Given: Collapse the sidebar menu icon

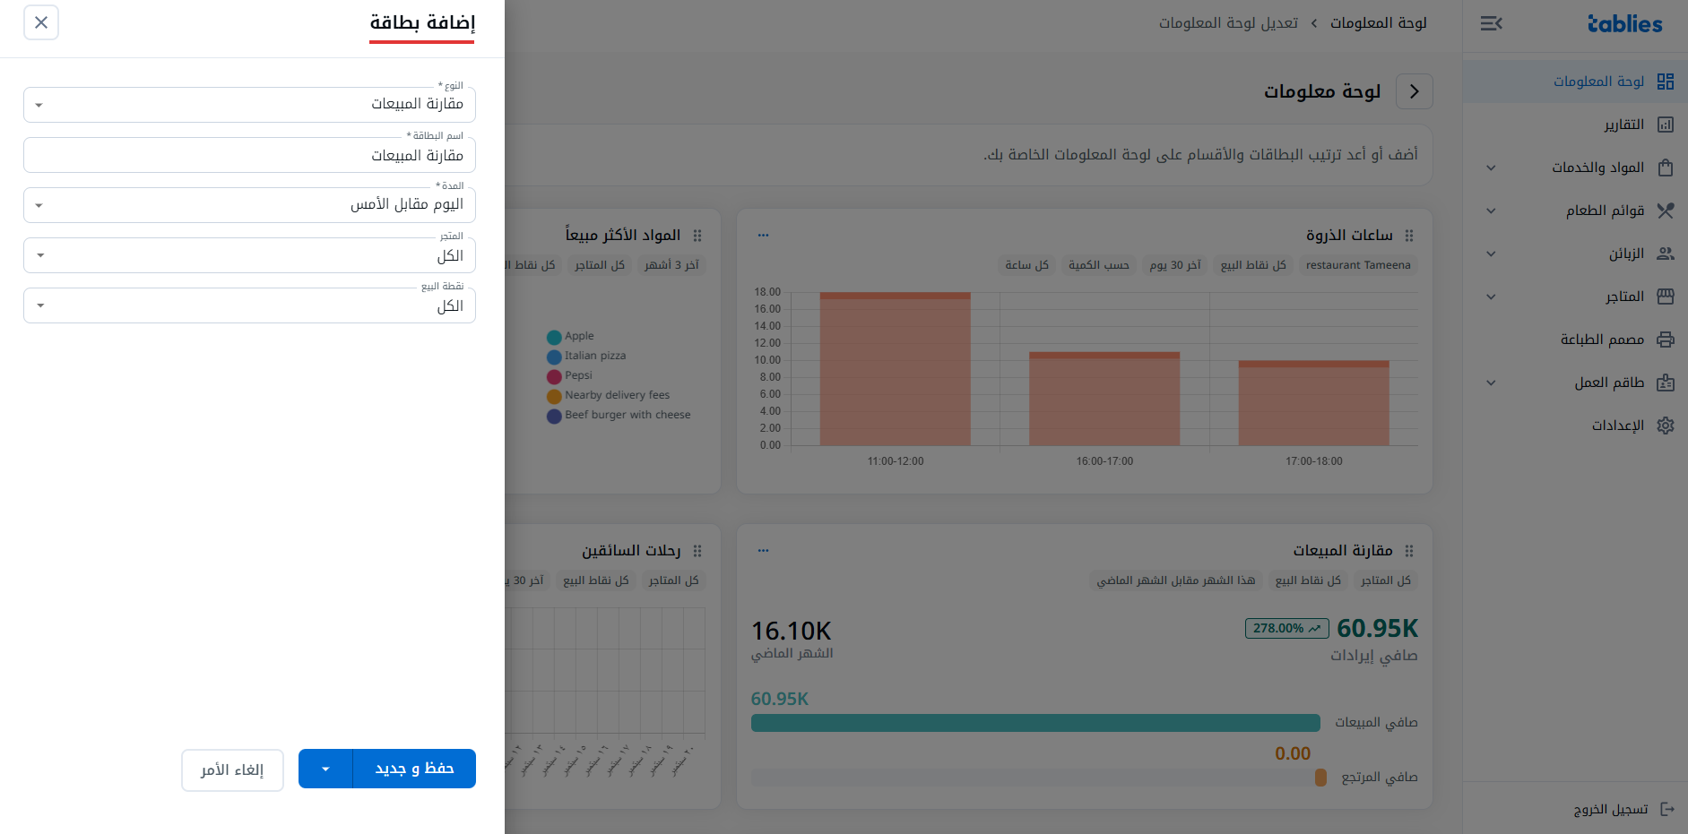Looking at the screenshot, I should [x=1491, y=23].
